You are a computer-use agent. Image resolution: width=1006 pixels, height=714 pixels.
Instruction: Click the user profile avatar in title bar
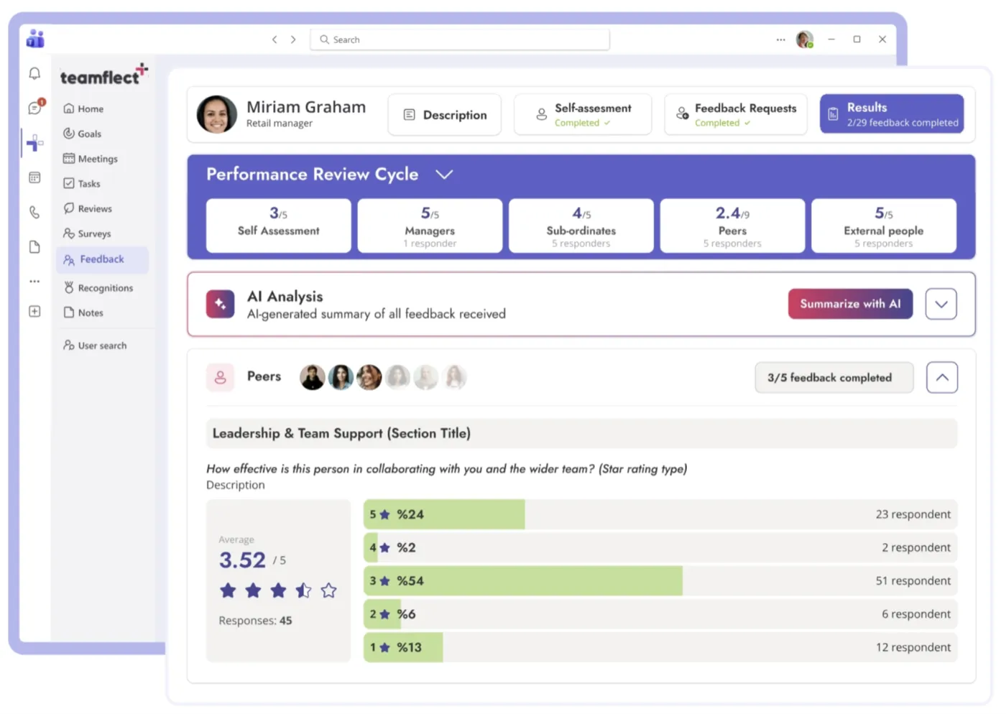(x=805, y=40)
